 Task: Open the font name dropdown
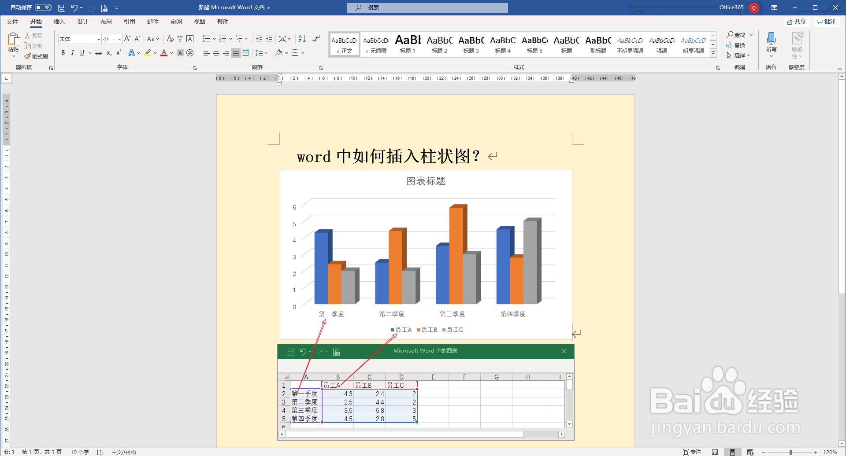pos(98,39)
